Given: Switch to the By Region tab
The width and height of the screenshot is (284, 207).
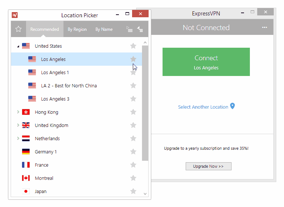Looking at the screenshot, I should coord(77,29).
